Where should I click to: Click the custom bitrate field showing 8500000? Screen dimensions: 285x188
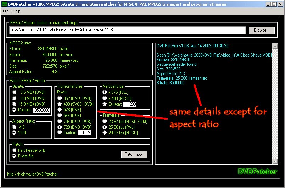[x=41, y=110]
